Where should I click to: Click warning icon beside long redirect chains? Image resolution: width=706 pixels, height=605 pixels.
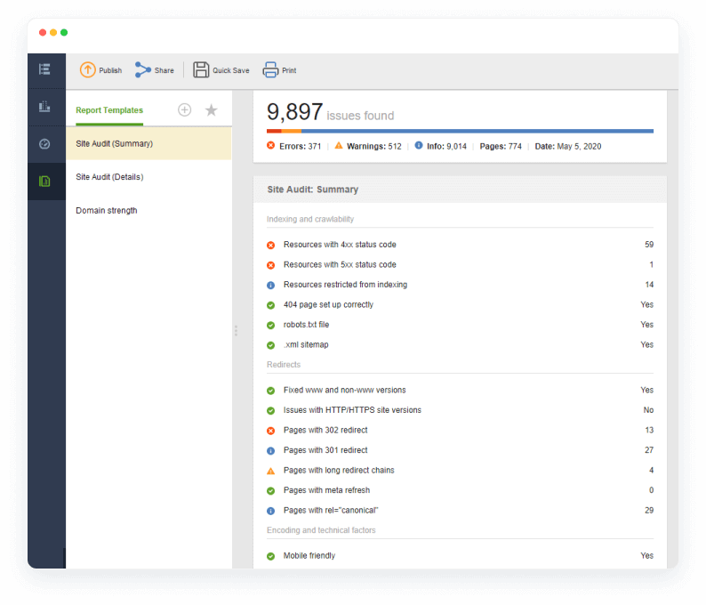click(270, 472)
